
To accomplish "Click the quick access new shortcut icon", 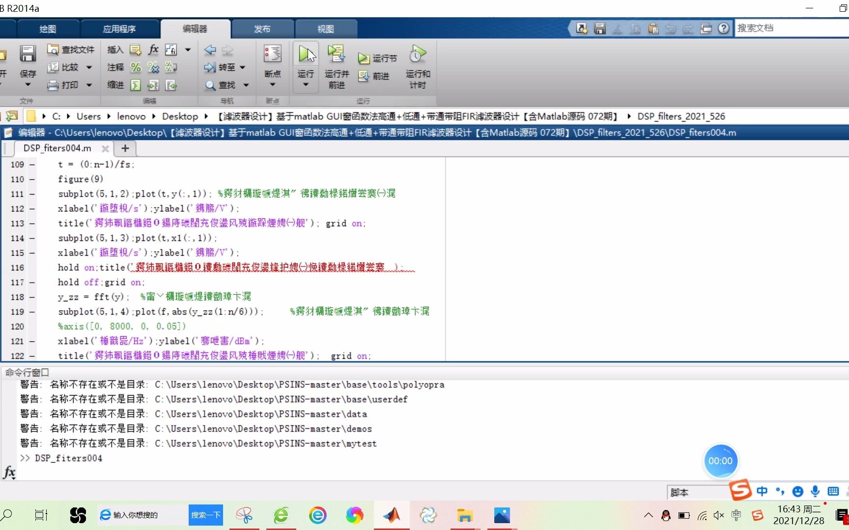I will pos(582,28).
